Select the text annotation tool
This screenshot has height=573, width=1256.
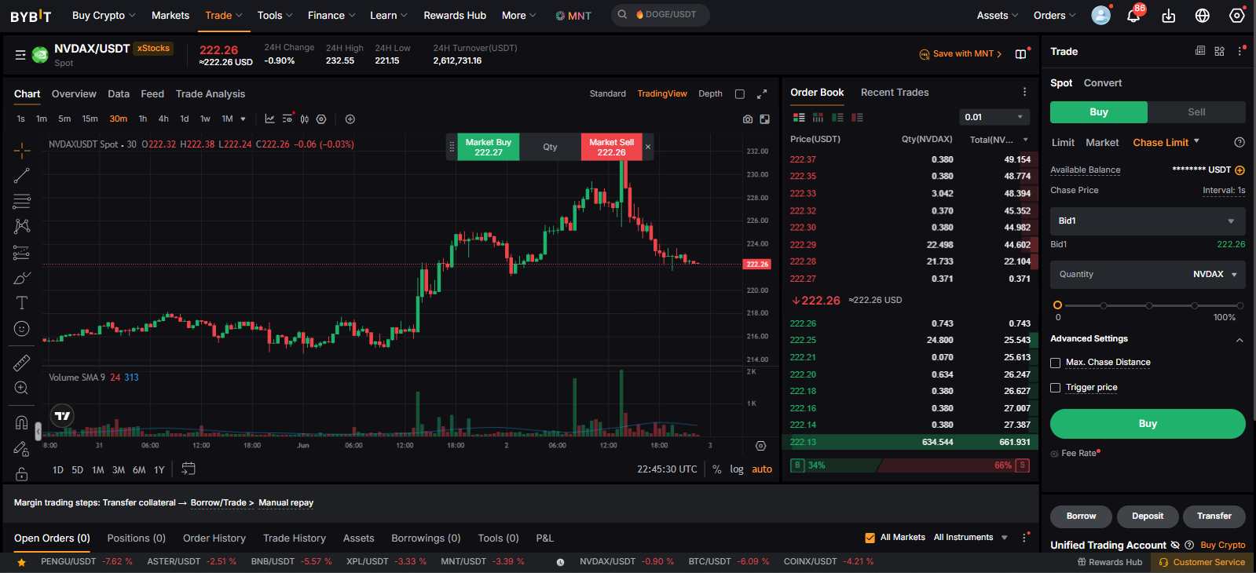point(22,303)
